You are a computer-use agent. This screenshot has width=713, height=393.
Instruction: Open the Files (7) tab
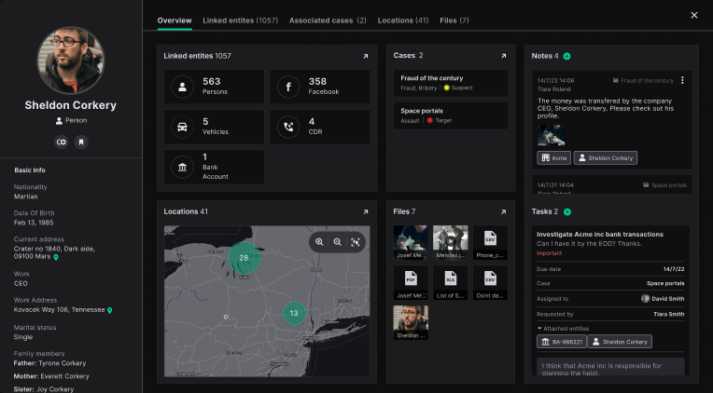[454, 20]
